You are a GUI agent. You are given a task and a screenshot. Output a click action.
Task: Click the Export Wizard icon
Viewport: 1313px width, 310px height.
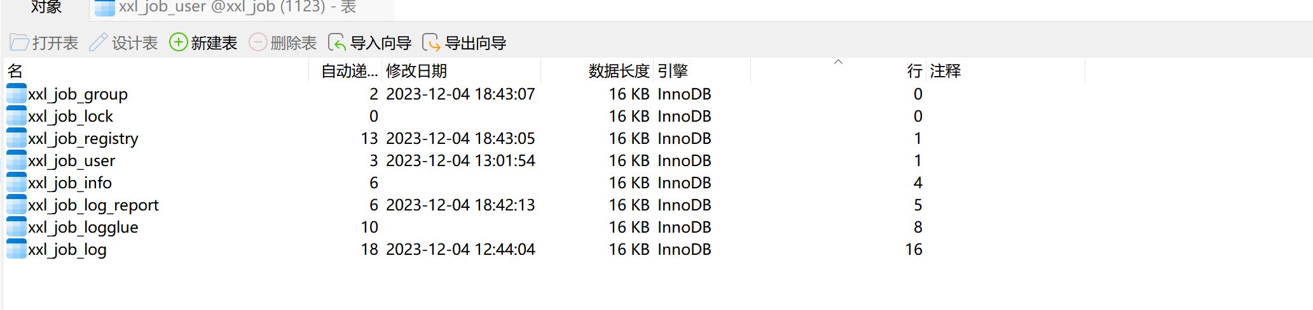coord(430,42)
